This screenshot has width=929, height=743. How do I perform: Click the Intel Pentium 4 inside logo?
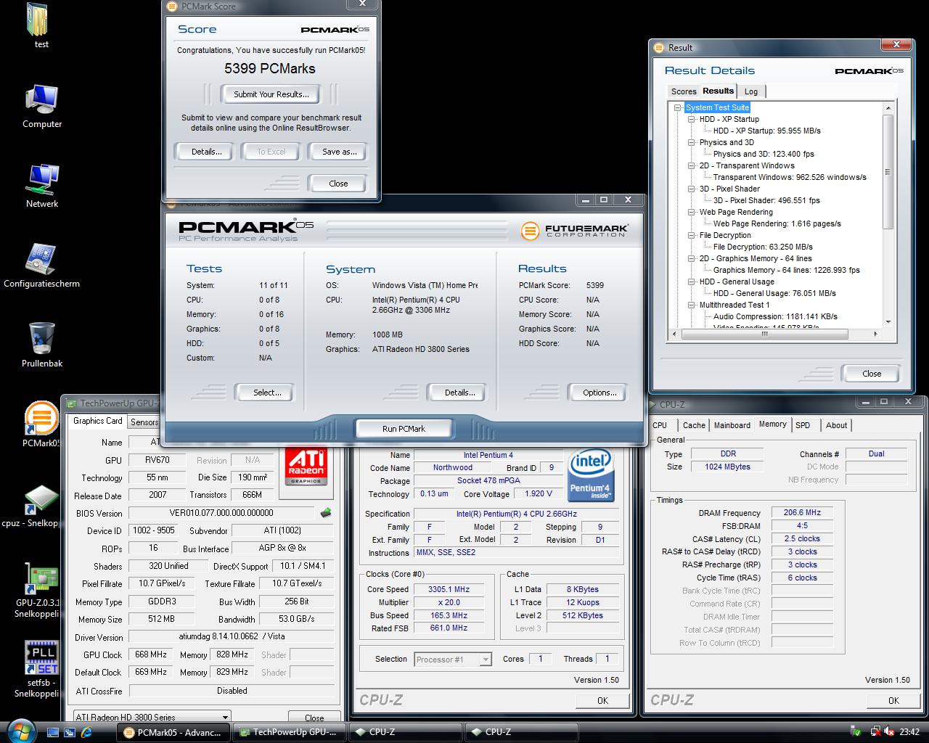591,476
